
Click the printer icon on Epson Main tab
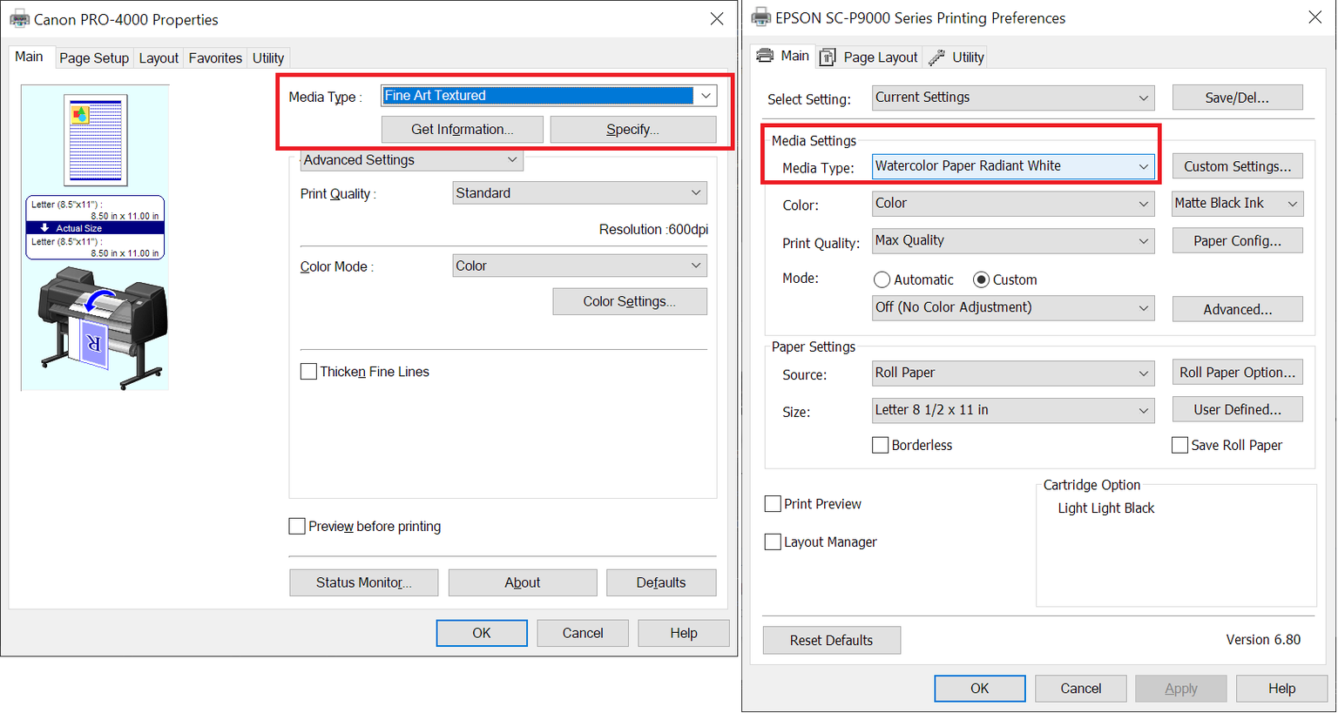[765, 56]
